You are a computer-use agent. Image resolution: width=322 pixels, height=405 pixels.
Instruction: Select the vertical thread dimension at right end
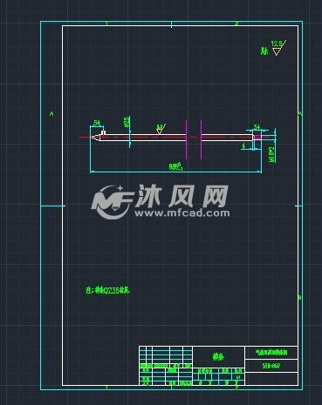click(272, 153)
